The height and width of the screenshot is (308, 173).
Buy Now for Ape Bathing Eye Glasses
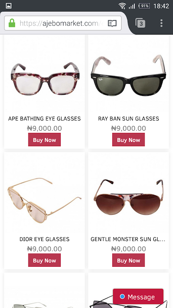coord(44,140)
